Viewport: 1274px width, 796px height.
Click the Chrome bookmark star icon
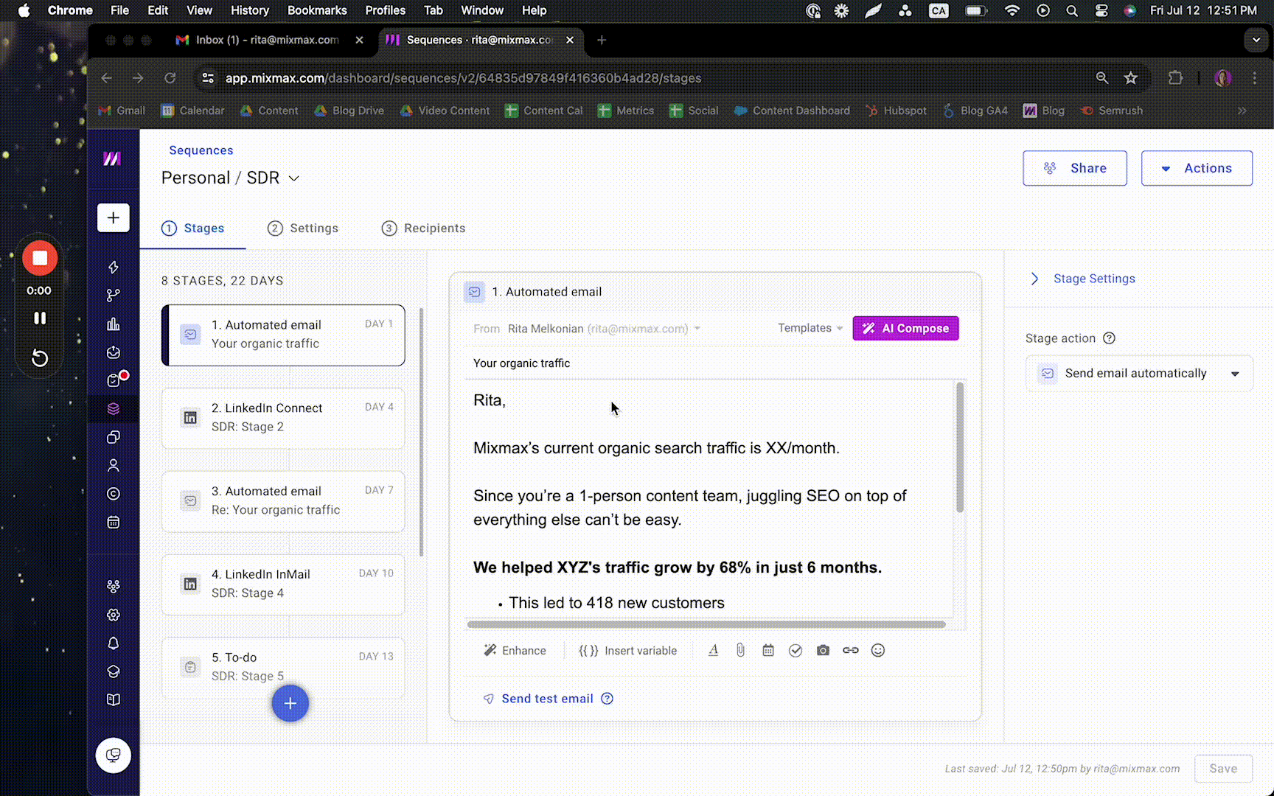(1131, 78)
